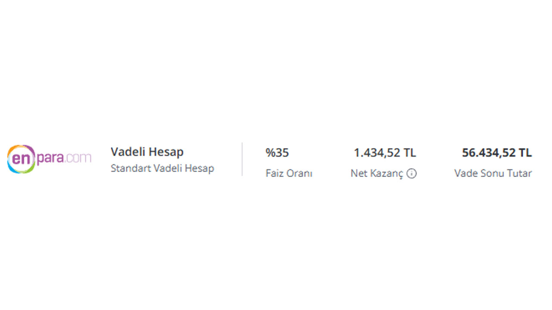Select the Net Kazanç label text
Screen dimensions: 552x310
coord(377,174)
